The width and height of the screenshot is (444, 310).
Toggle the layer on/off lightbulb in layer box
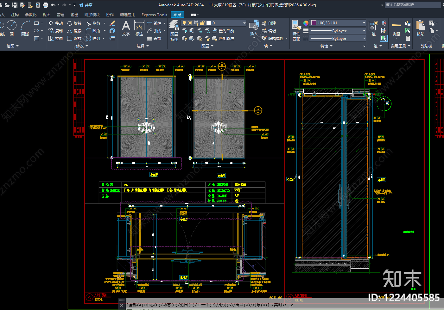[184, 23]
